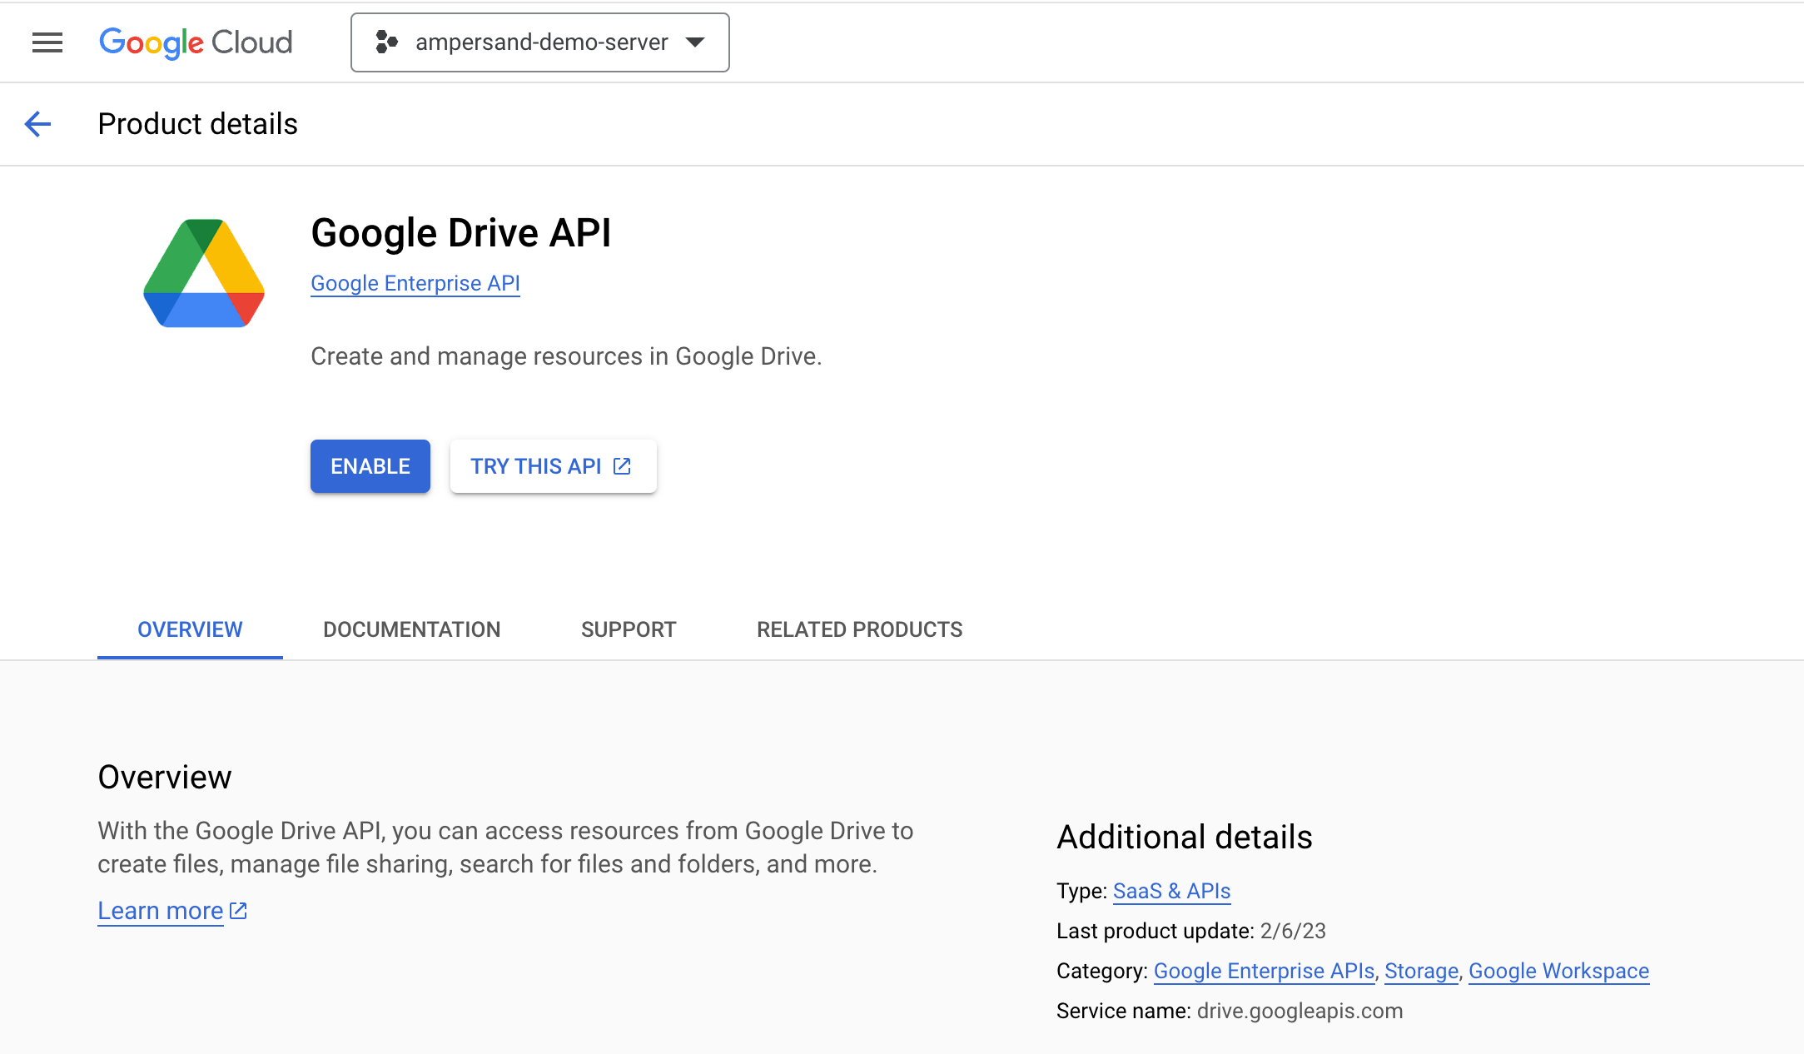Click the Google Workspace category link
This screenshot has width=1804, height=1054.
pos(1558,971)
